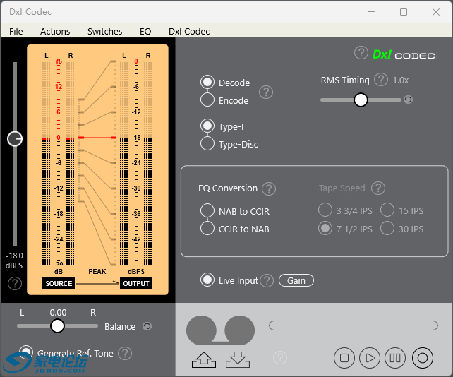Viewport: 453px width, 377px height.
Task: Pause playback with the pause button
Action: point(395,358)
